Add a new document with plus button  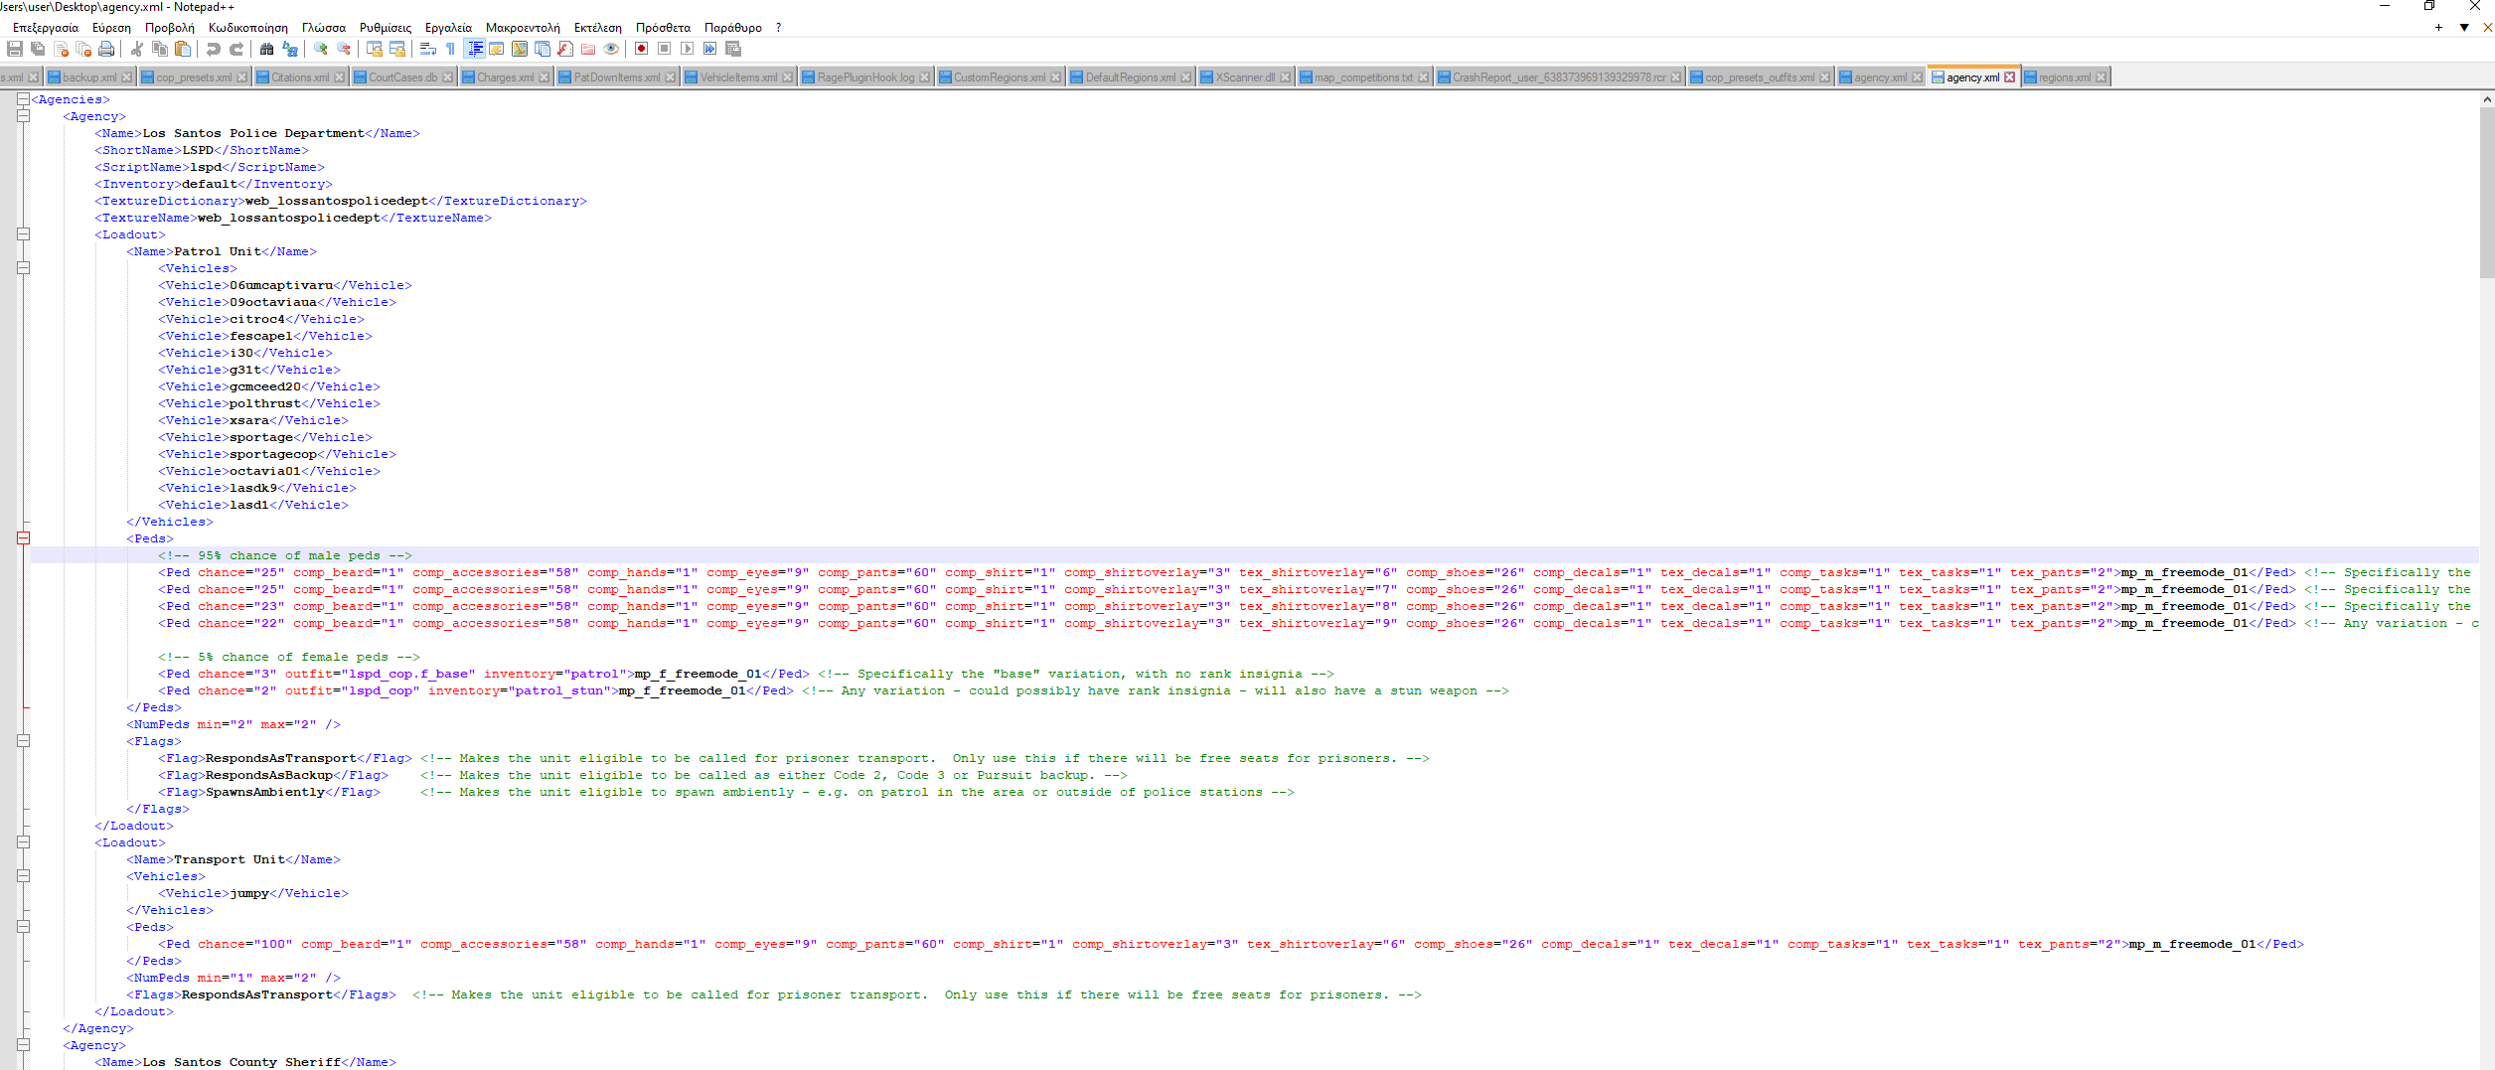[2438, 28]
